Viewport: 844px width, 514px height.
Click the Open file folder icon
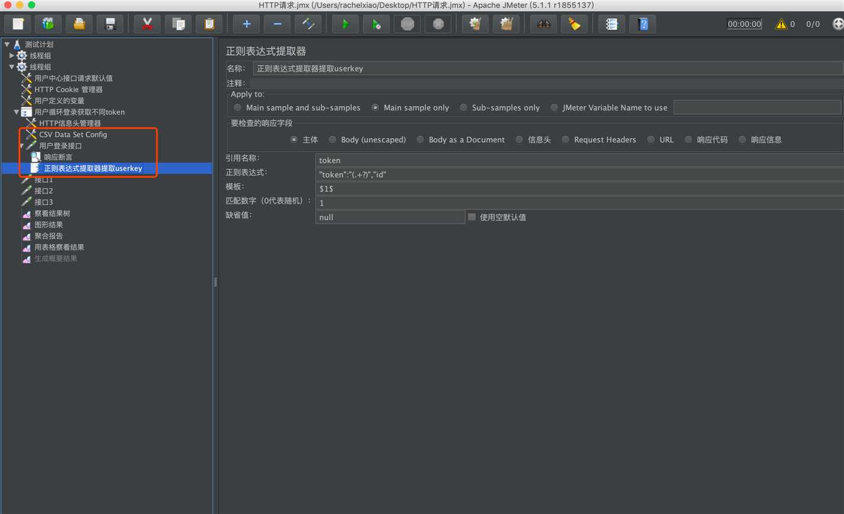tap(79, 24)
